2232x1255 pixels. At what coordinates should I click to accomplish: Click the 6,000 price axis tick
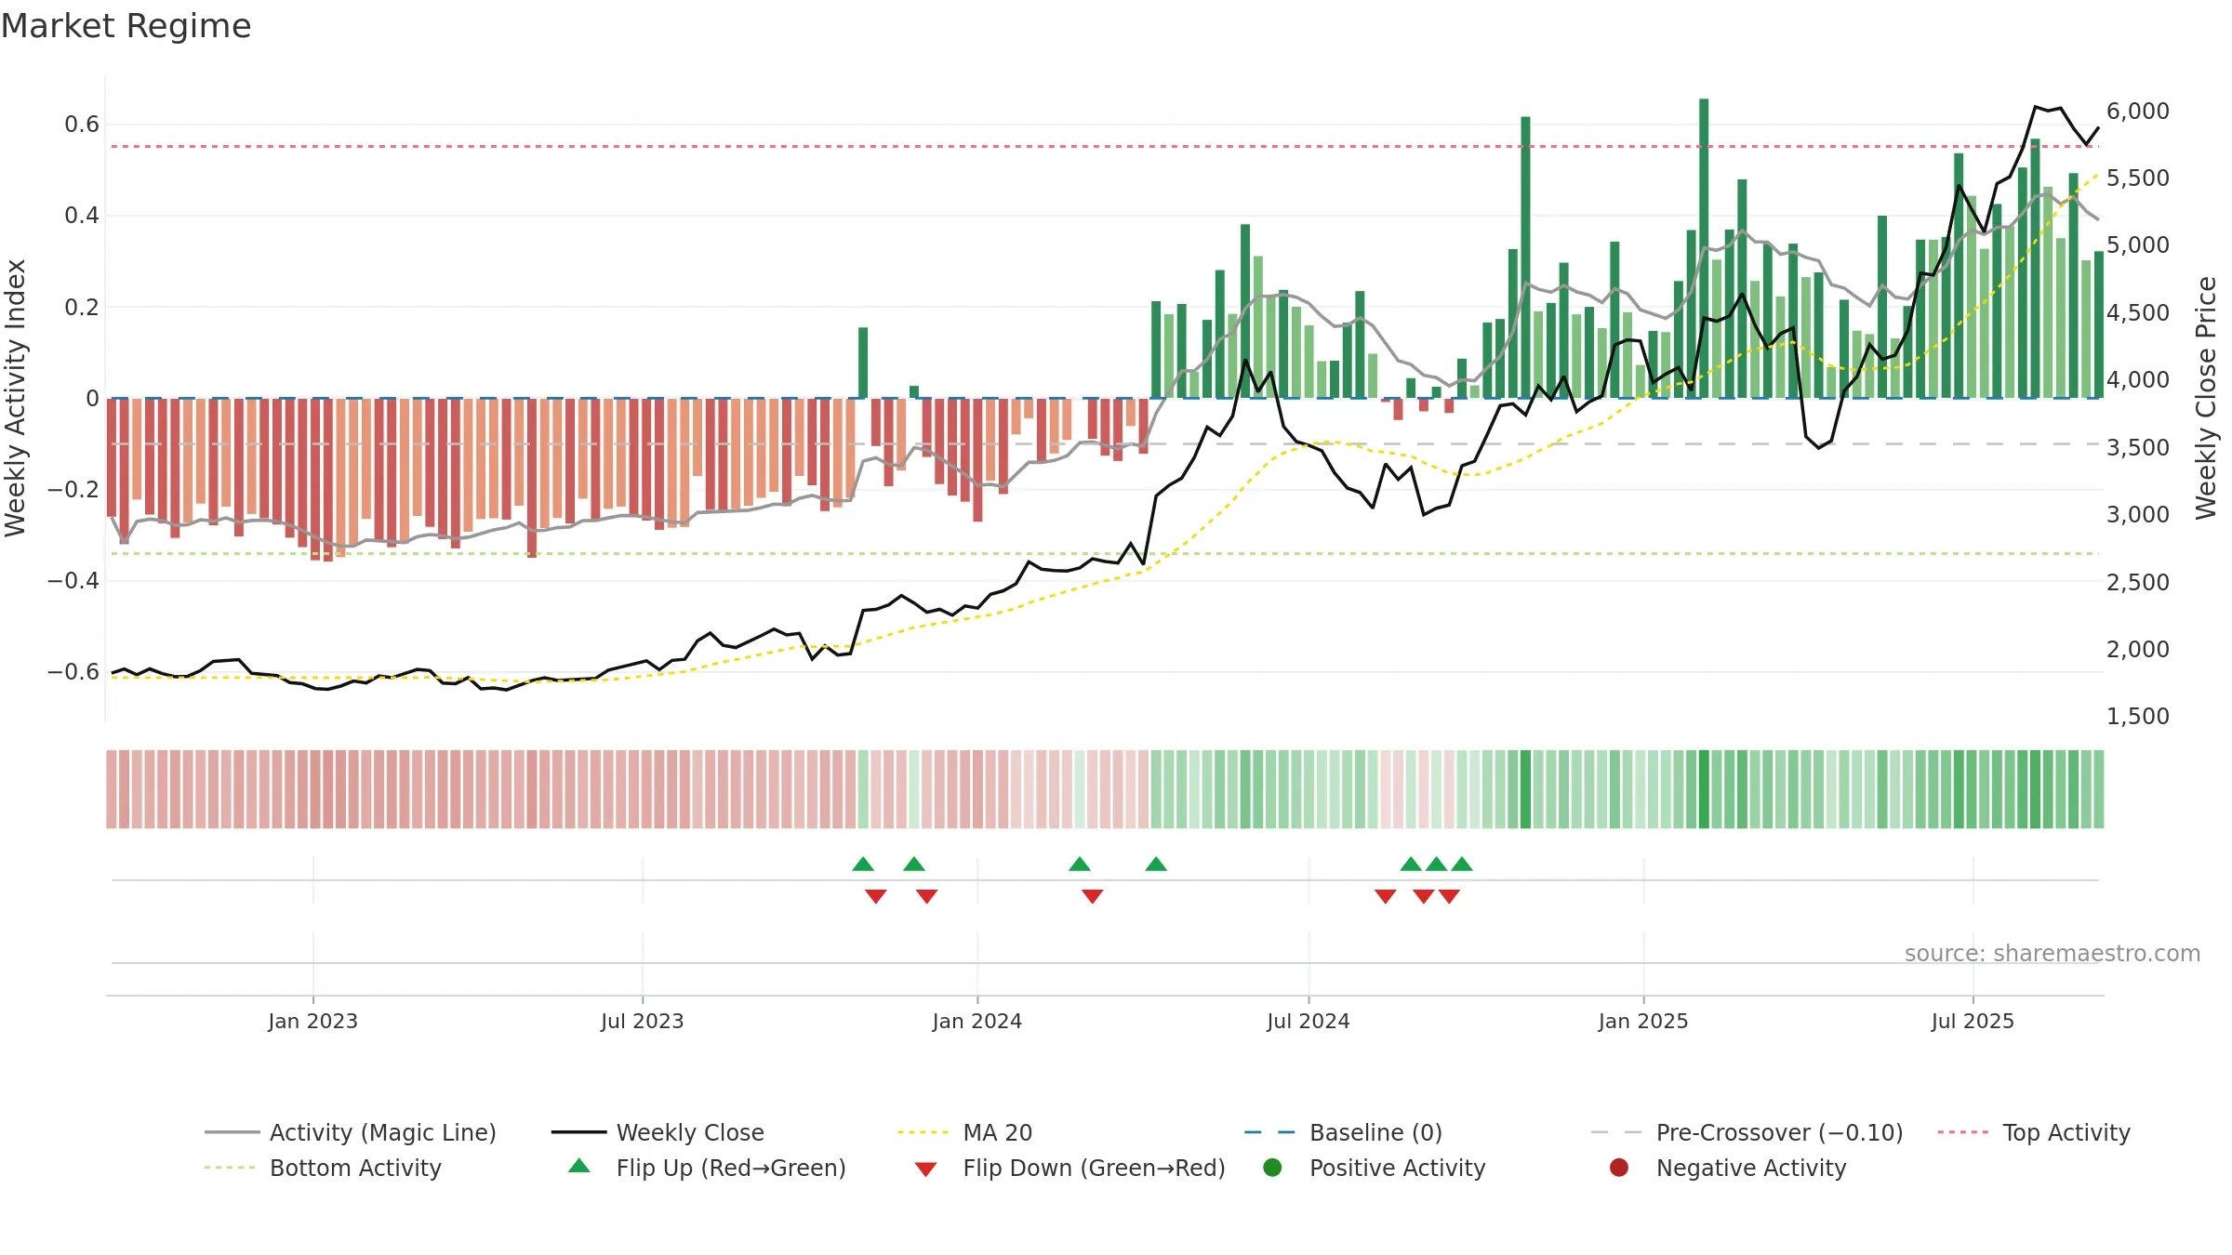pyautogui.click(x=2138, y=111)
